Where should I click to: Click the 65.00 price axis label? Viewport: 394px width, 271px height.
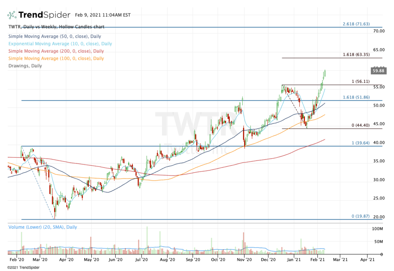click(379, 50)
